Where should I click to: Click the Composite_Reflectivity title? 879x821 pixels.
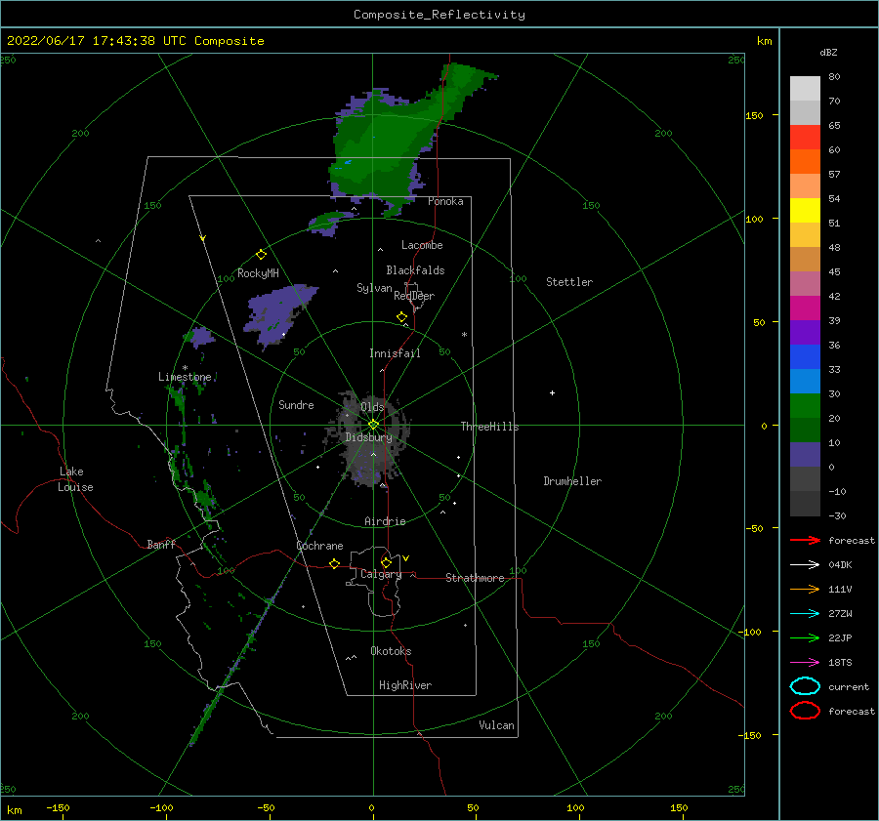click(439, 15)
